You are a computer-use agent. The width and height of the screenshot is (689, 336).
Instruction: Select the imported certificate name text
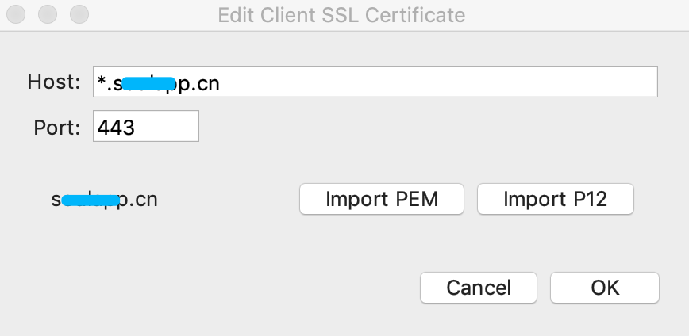click(x=104, y=199)
